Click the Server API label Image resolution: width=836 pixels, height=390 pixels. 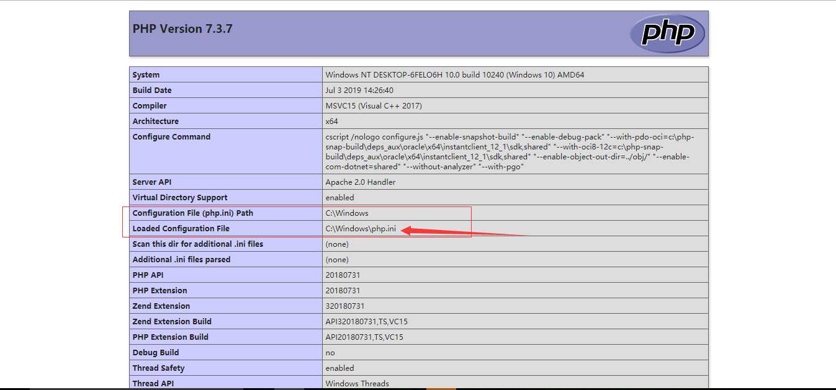(152, 182)
